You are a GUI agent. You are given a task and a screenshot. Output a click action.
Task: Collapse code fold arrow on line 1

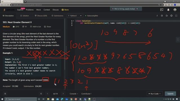click(x=73, y=21)
